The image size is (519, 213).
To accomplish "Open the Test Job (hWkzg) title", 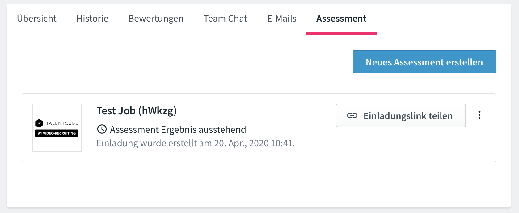I will [137, 111].
